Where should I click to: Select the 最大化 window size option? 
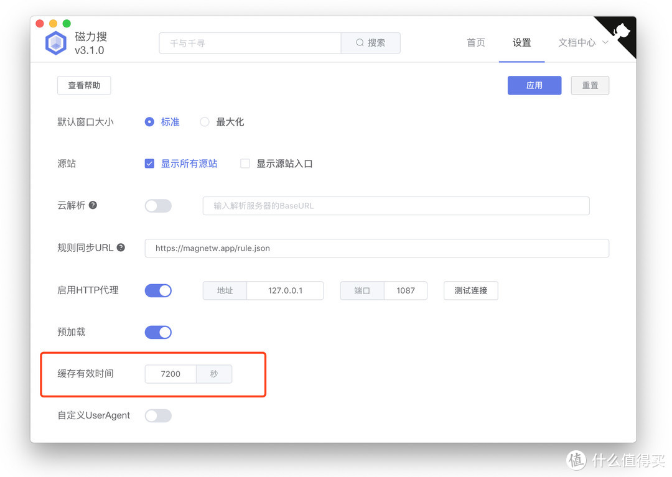(x=205, y=122)
